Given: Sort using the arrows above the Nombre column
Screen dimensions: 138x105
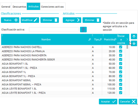Looking at the screenshot, I should pos(2,35).
